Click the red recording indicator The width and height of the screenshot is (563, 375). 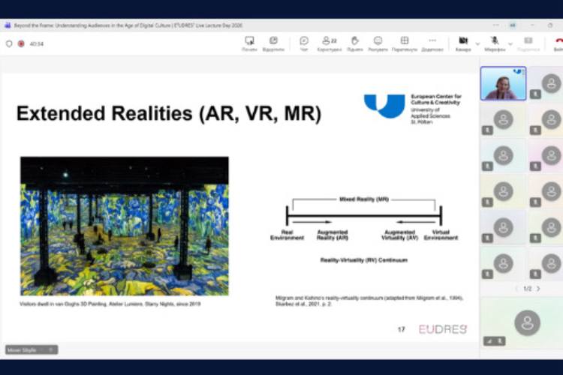coord(21,43)
